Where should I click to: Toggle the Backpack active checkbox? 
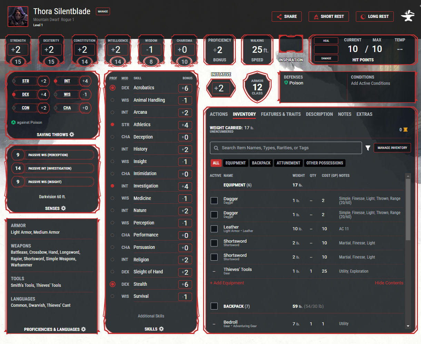click(214, 306)
